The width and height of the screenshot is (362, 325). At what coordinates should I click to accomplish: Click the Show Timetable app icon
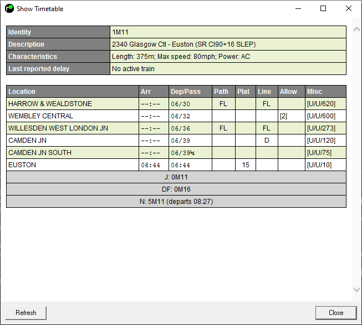point(9,8)
